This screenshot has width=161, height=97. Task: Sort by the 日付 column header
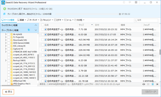point(97,25)
